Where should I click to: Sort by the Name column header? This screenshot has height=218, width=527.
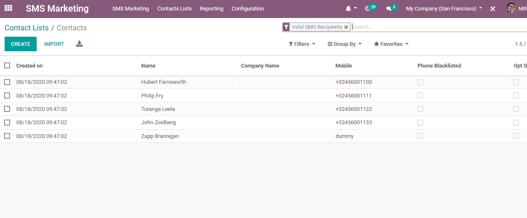click(148, 65)
